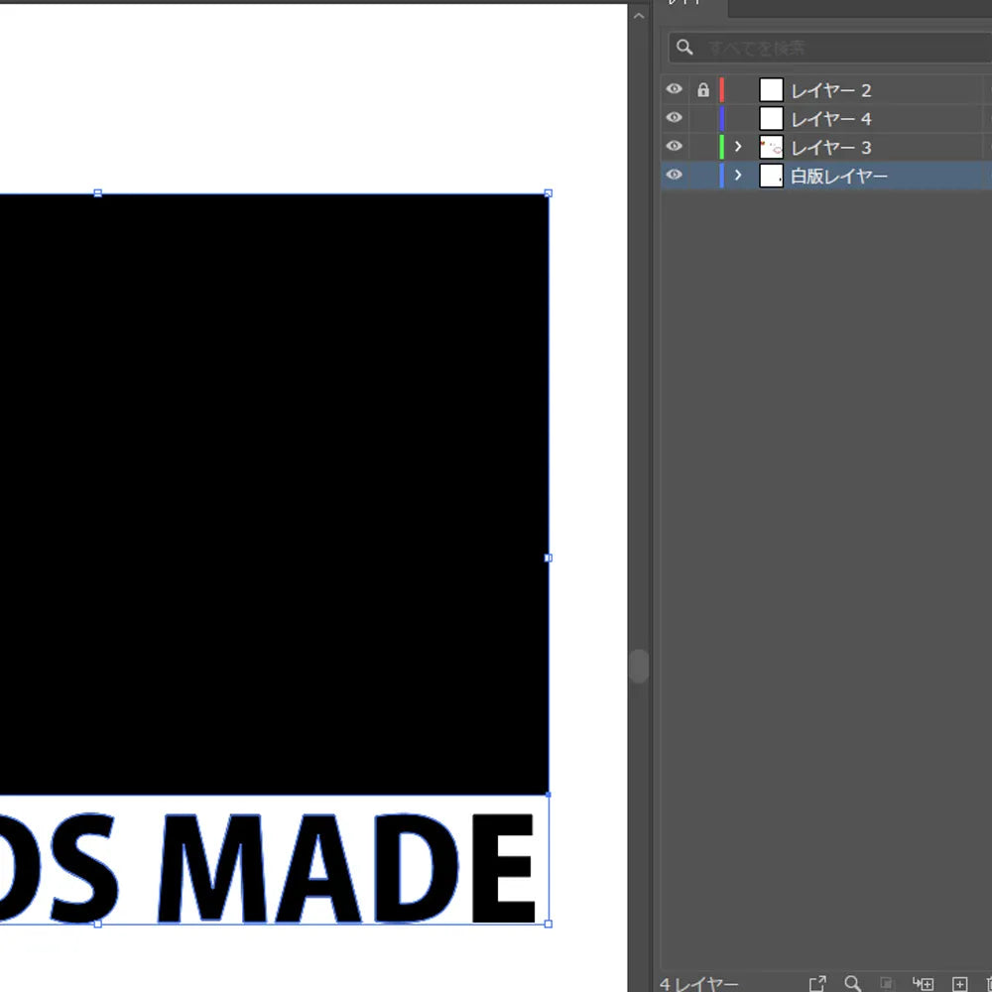The image size is (992, 992).
Task: Click the Make/Release Clipping Mask icon
Action: coord(887,983)
